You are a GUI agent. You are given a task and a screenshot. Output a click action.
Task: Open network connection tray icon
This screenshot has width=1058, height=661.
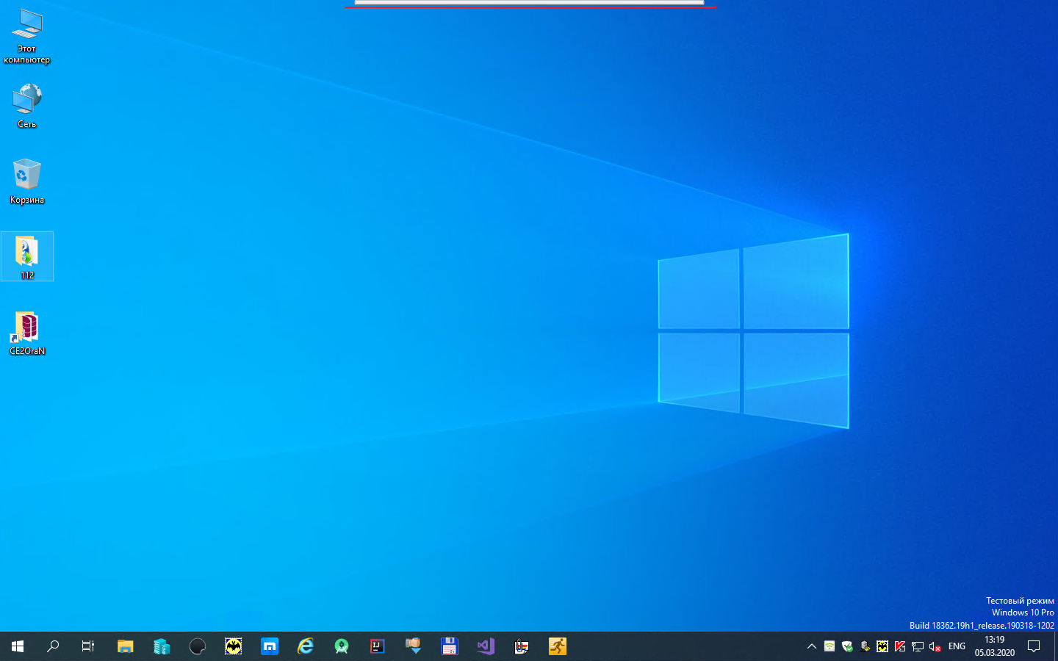pos(918,646)
